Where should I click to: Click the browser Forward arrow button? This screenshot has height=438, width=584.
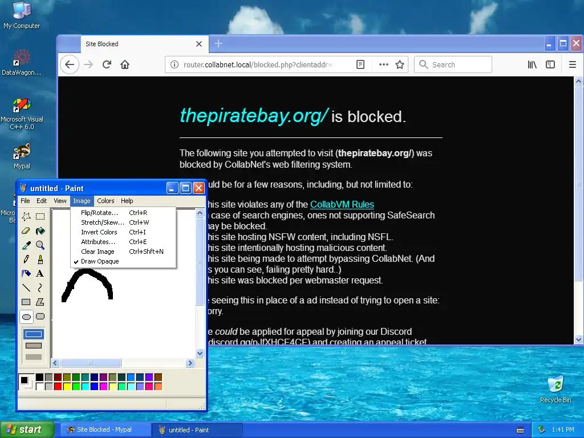pyautogui.click(x=88, y=64)
